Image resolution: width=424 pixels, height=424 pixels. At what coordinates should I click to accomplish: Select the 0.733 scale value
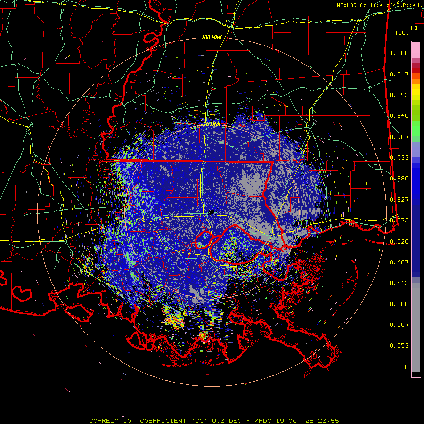click(399, 158)
